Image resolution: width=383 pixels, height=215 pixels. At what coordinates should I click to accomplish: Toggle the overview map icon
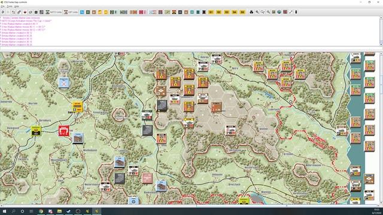(x=273, y=12)
